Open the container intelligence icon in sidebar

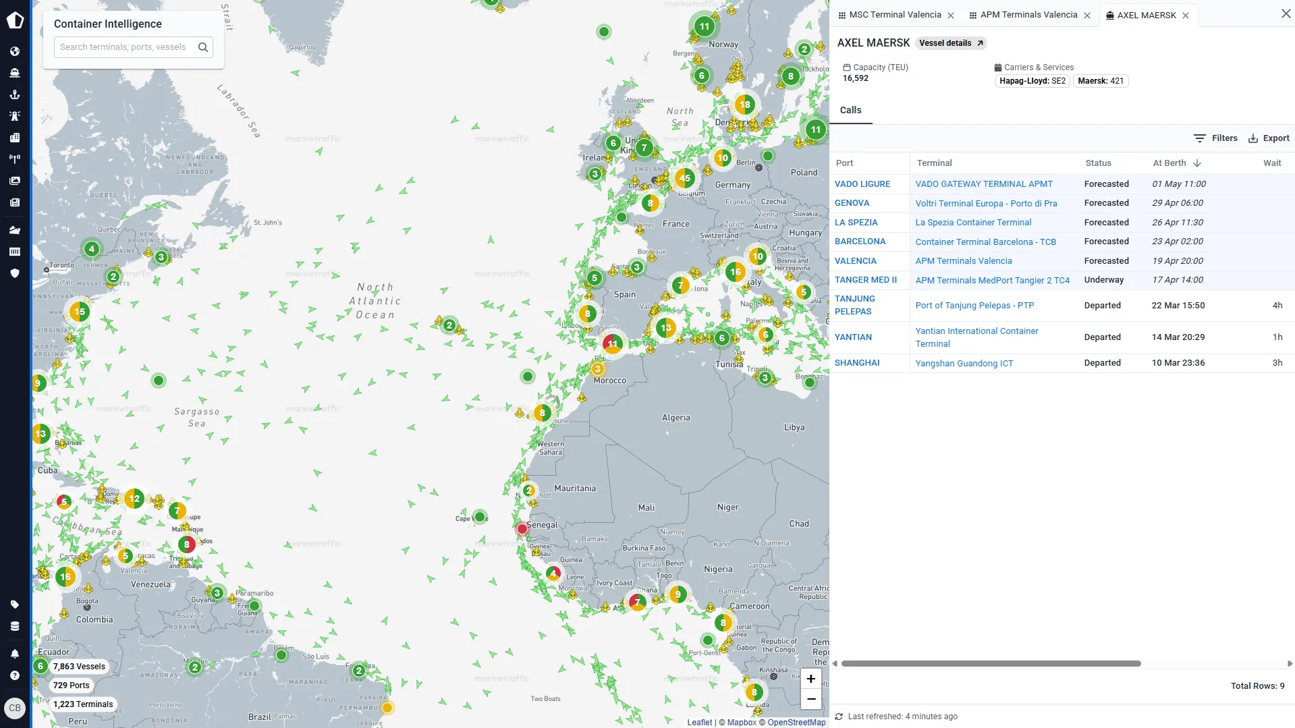click(15, 252)
